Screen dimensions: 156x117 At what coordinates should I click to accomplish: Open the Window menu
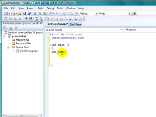click(x=71, y=8)
